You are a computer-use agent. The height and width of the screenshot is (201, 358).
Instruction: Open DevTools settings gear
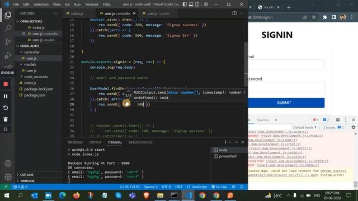pyautogui.click(x=338, y=120)
